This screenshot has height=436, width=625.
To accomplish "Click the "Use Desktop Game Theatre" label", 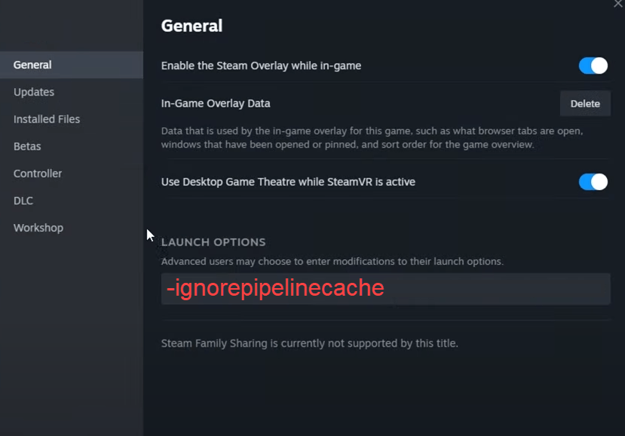I will (288, 182).
